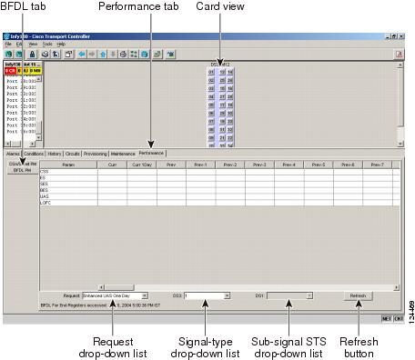Open the Request drop-down list

pos(115,295)
